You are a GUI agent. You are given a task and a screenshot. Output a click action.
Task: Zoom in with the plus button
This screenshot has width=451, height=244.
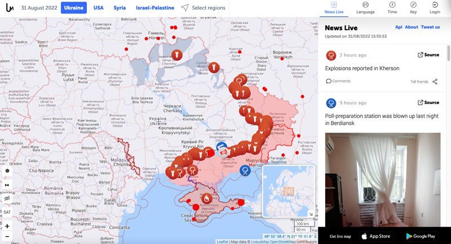point(7,226)
